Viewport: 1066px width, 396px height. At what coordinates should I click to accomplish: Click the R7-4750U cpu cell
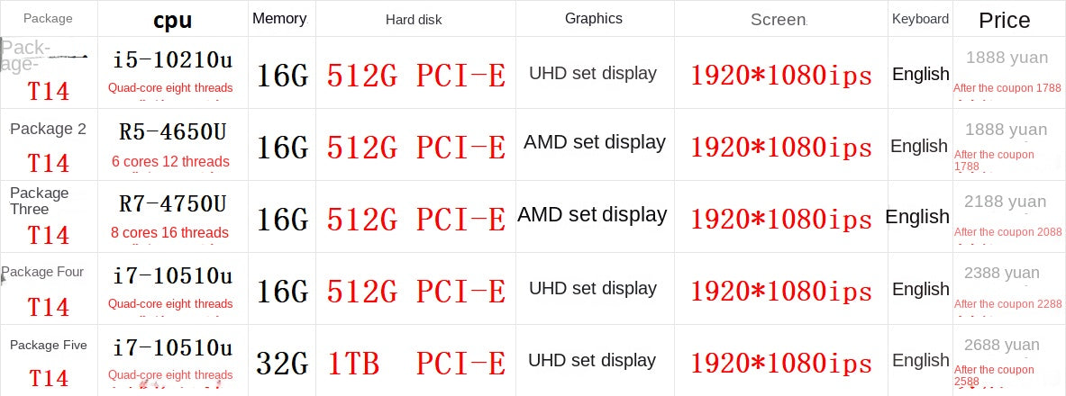click(172, 204)
